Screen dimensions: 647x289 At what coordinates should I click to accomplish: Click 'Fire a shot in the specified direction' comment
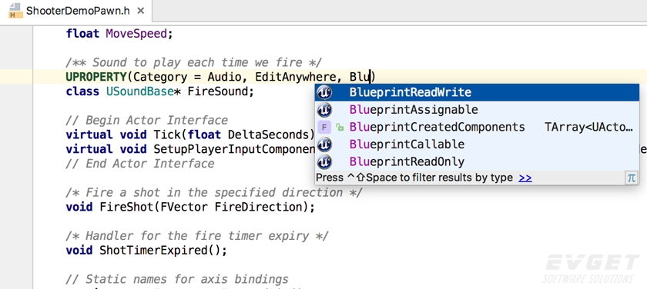[214, 193]
